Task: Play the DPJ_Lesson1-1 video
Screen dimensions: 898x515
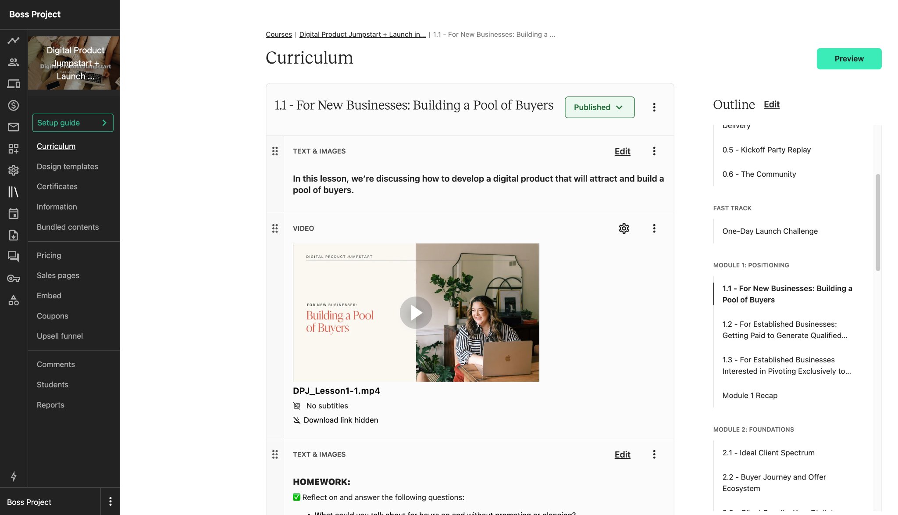Action: click(x=416, y=313)
